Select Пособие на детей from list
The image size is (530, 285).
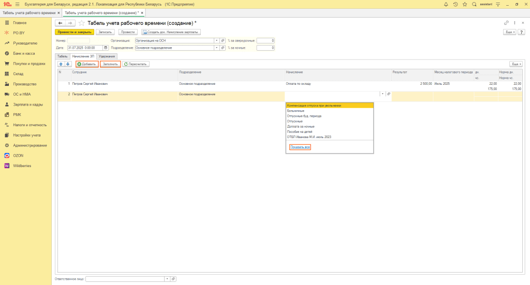(x=330, y=132)
